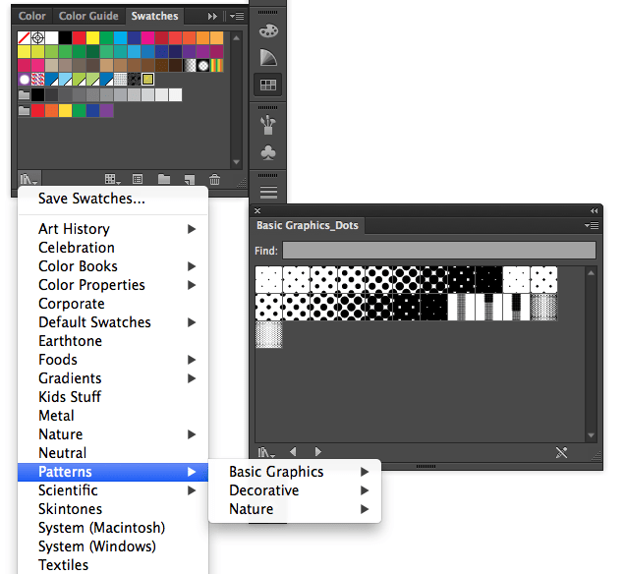The height and width of the screenshot is (574, 625).
Task: Select the first dots pattern thumbnail
Action: pyautogui.click(x=268, y=279)
